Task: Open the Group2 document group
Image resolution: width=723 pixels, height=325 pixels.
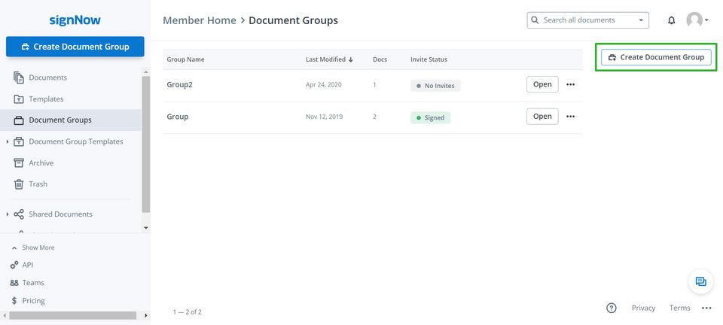Action: pos(542,84)
